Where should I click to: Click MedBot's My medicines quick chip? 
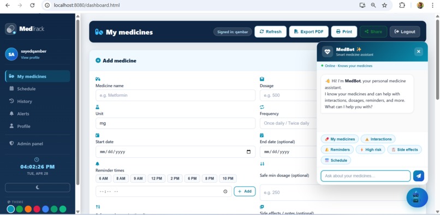click(x=340, y=139)
